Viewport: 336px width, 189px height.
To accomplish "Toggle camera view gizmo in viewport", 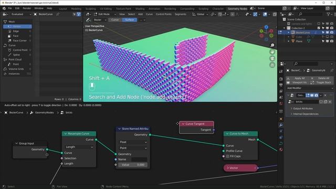I will click(x=272, y=58).
